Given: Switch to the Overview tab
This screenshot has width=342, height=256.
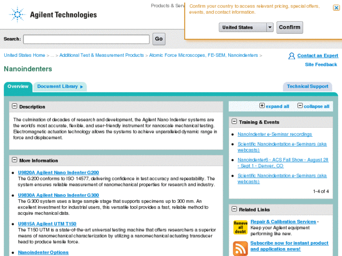Looking at the screenshot, I should pos(18,86).
